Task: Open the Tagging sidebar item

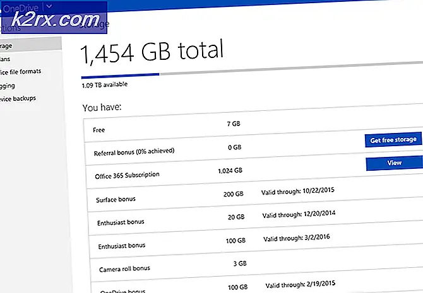Action: 8,86
